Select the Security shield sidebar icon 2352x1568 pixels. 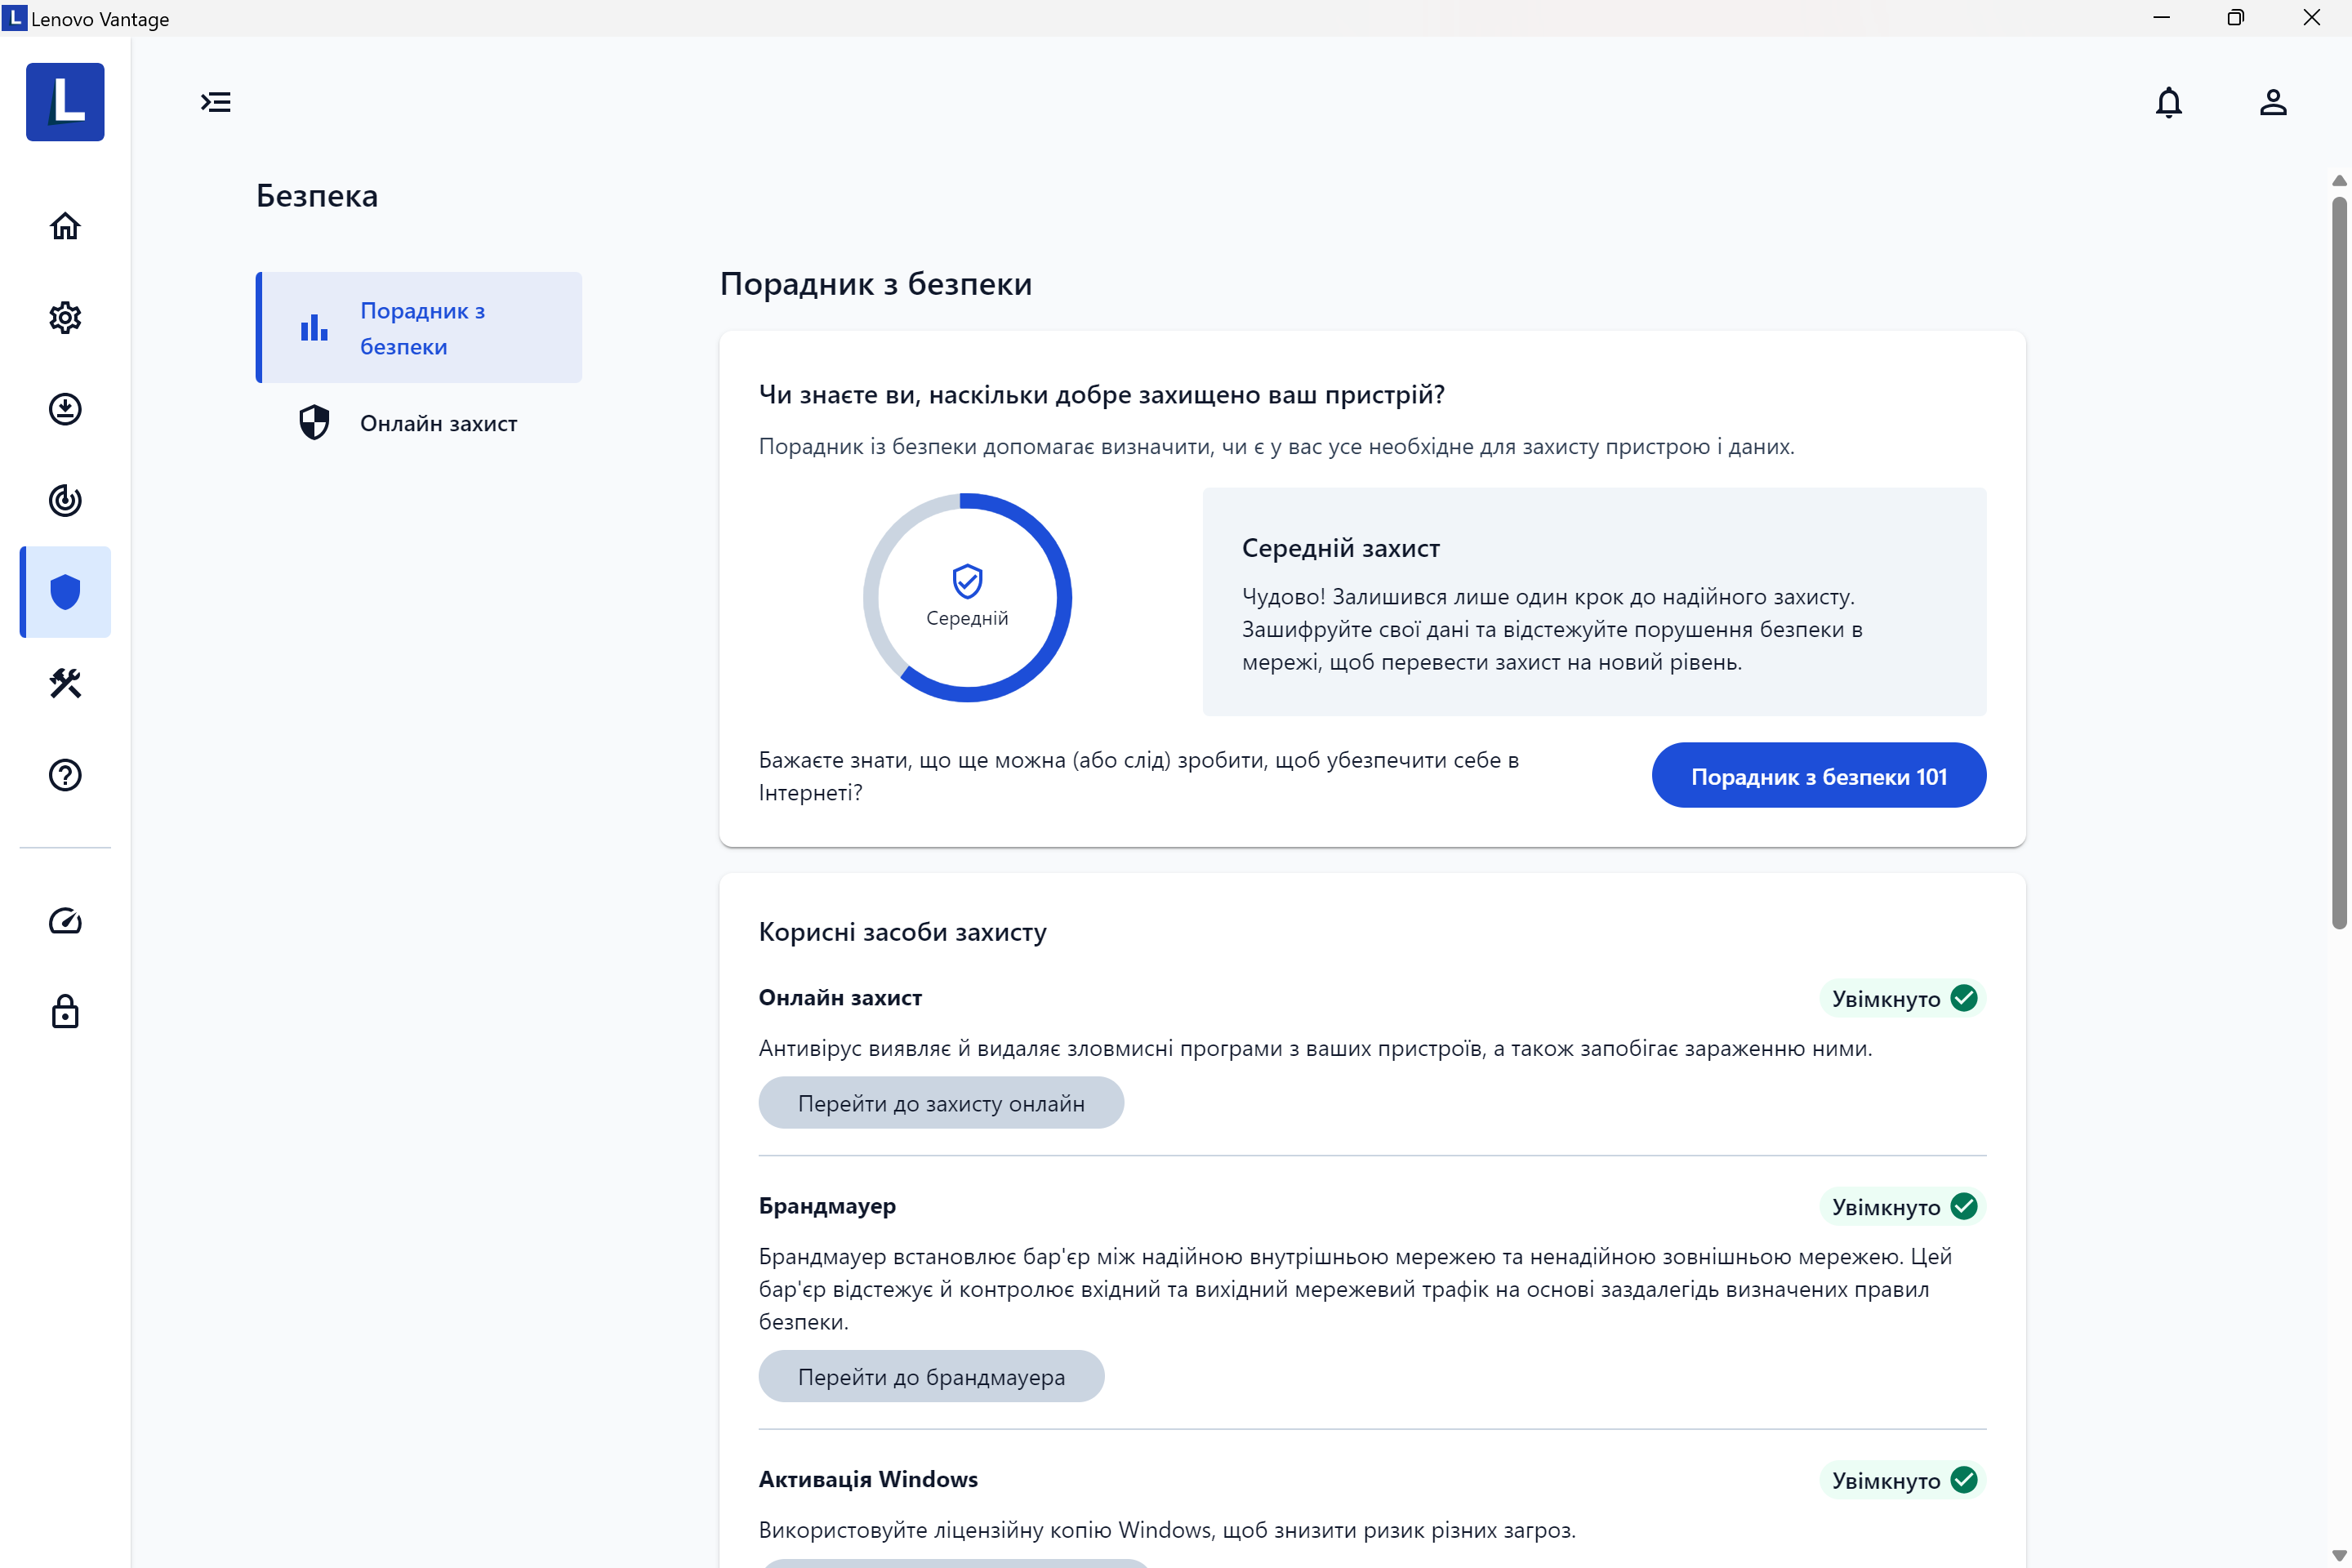point(65,592)
